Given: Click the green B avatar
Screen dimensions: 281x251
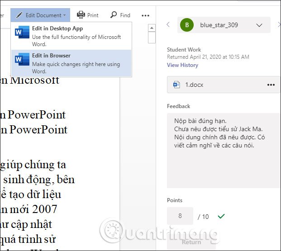Looking at the screenshot, I should (187, 25).
